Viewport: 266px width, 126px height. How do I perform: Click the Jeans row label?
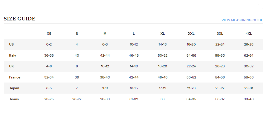14,99
